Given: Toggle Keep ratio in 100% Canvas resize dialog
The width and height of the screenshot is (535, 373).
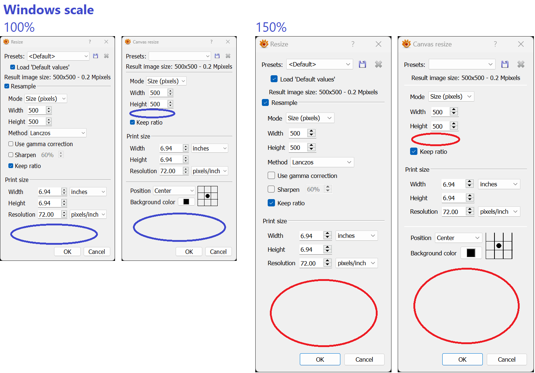Looking at the screenshot, I should 133,122.
